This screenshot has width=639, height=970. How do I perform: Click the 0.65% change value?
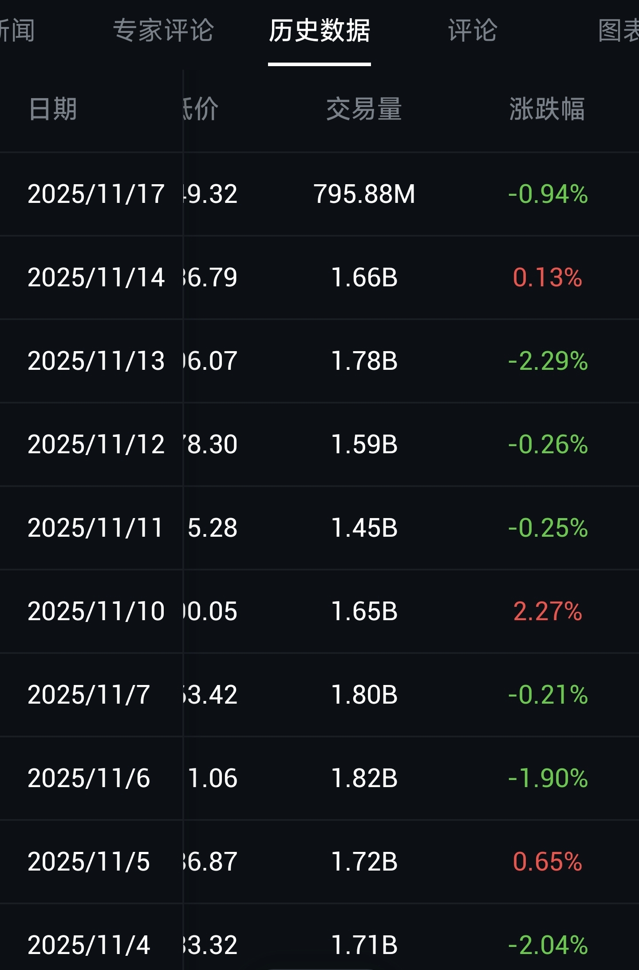pyautogui.click(x=548, y=862)
